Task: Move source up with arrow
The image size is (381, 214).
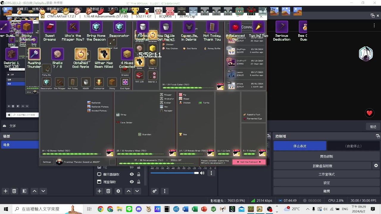Action: pos(129,191)
